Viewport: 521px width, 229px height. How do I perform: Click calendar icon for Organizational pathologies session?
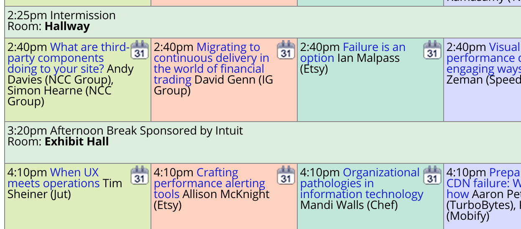point(432,175)
